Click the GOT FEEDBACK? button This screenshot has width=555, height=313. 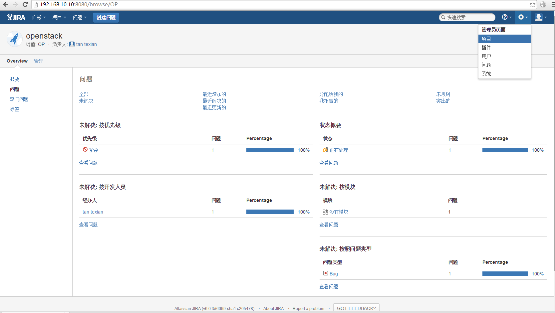tap(356, 308)
